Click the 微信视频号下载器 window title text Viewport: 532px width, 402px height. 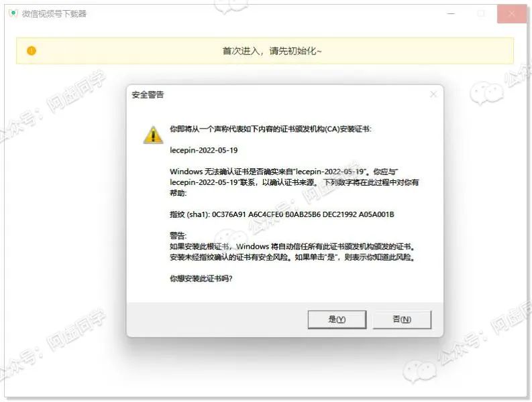point(54,13)
